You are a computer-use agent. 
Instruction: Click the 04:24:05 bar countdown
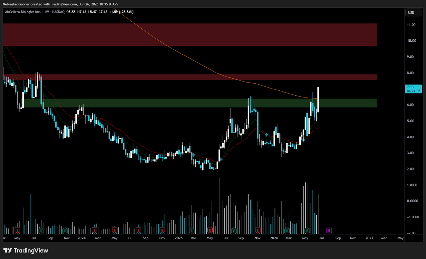tap(413, 91)
